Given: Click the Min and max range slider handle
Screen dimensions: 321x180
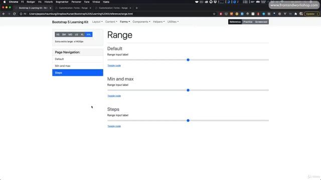Looking at the screenshot, I should point(188,90).
